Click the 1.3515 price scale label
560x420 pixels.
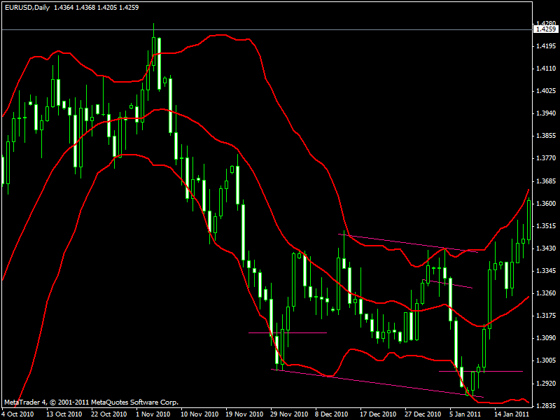click(546, 225)
